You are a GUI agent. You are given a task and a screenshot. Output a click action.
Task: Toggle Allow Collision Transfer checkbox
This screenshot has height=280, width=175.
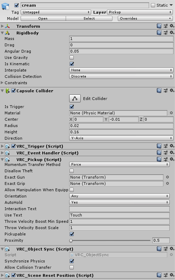pyautogui.click(x=72, y=267)
